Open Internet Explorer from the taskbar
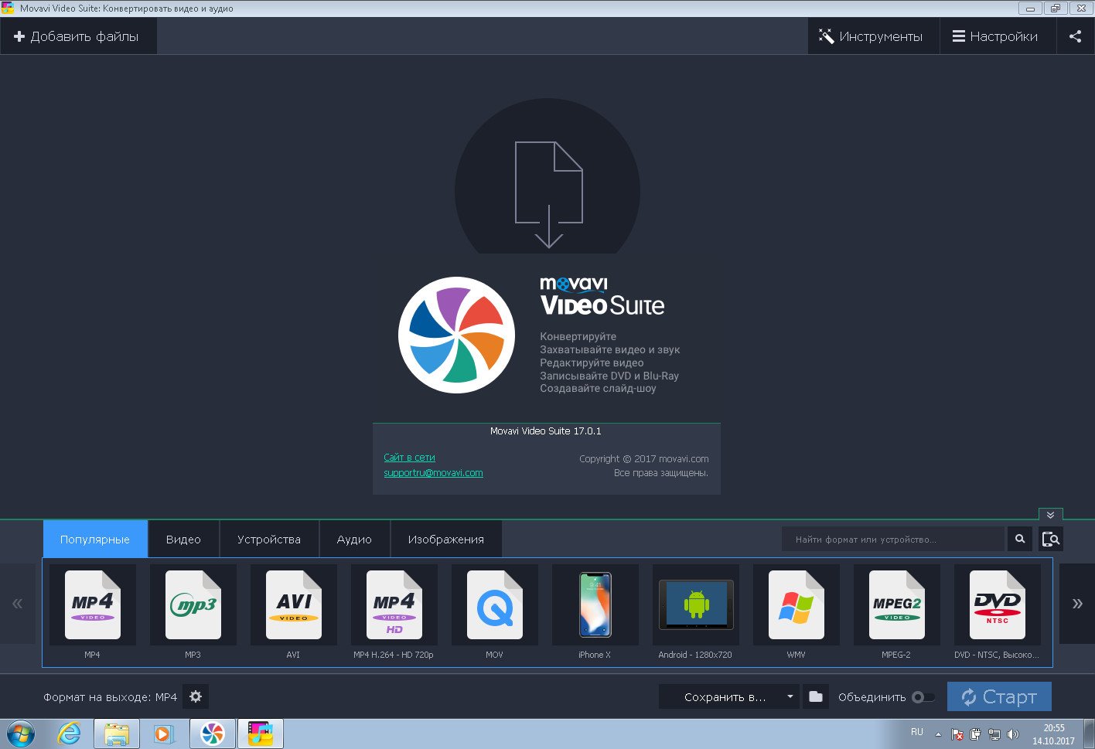The height and width of the screenshot is (749, 1095). [69, 734]
